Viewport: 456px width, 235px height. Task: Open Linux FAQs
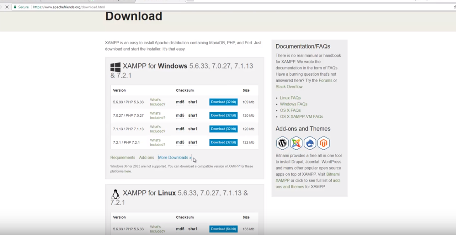coord(290,98)
